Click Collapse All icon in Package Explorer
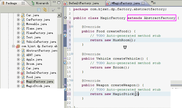This screenshot has width=182, height=108. 39,10
